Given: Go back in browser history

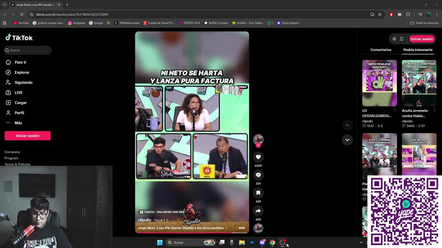Looking at the screenshot, I should coord(5,14).
